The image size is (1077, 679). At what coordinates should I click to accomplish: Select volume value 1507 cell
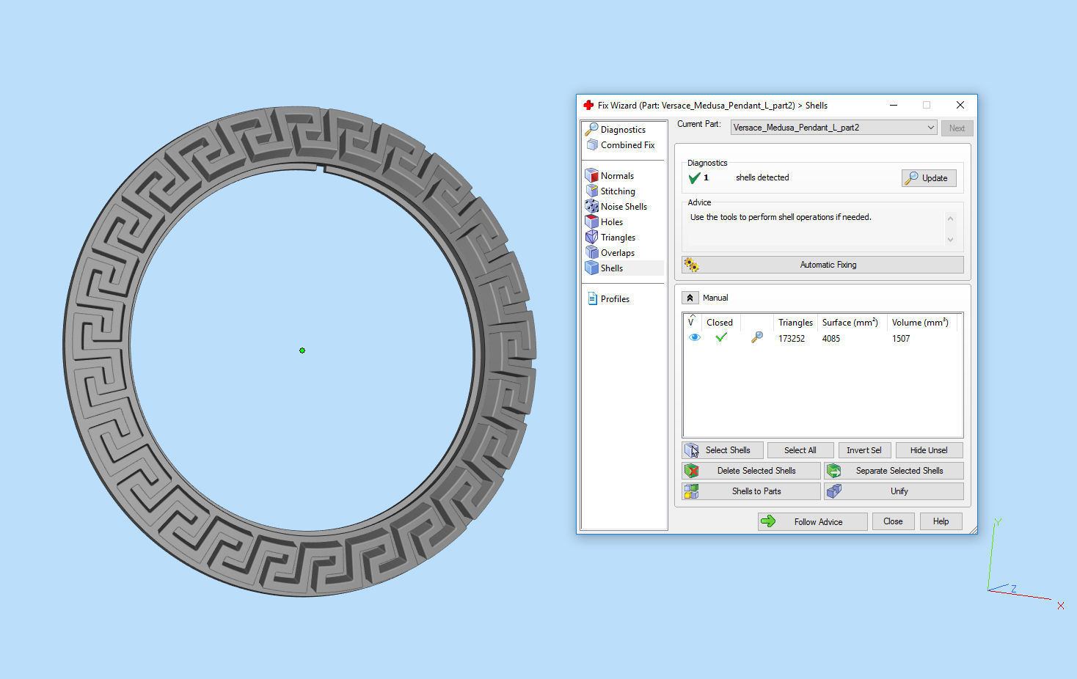901,339
